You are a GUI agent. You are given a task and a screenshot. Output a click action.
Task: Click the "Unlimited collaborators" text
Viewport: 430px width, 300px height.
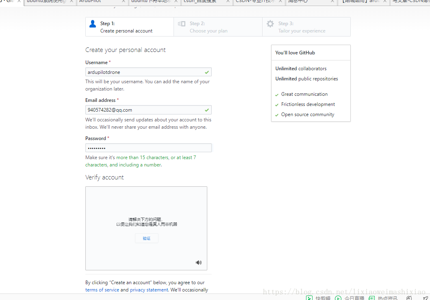(x=301, y=69)
